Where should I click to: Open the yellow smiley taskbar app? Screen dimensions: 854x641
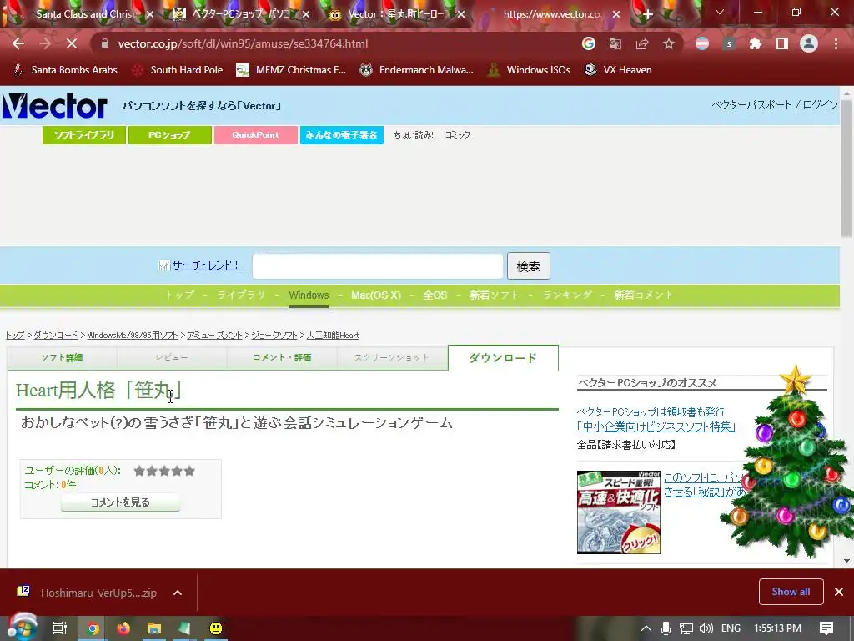tap(216, 628)
